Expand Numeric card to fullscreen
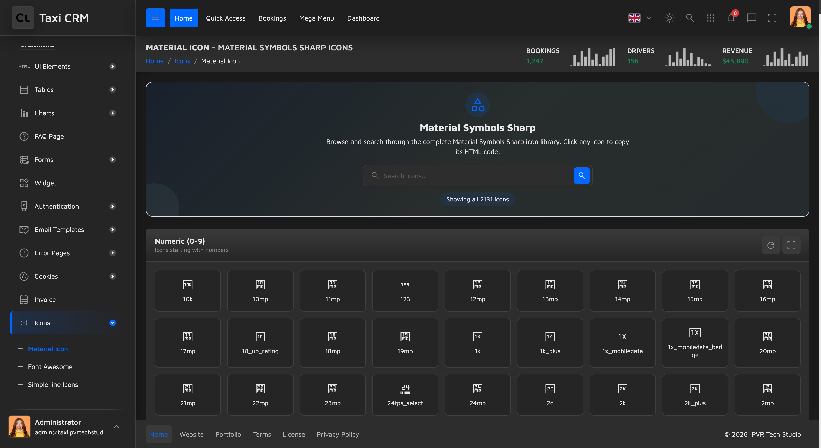 click(791, 245)
